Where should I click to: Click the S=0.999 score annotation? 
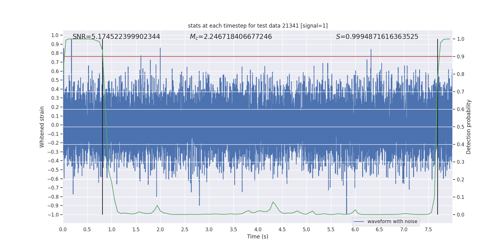377,37
